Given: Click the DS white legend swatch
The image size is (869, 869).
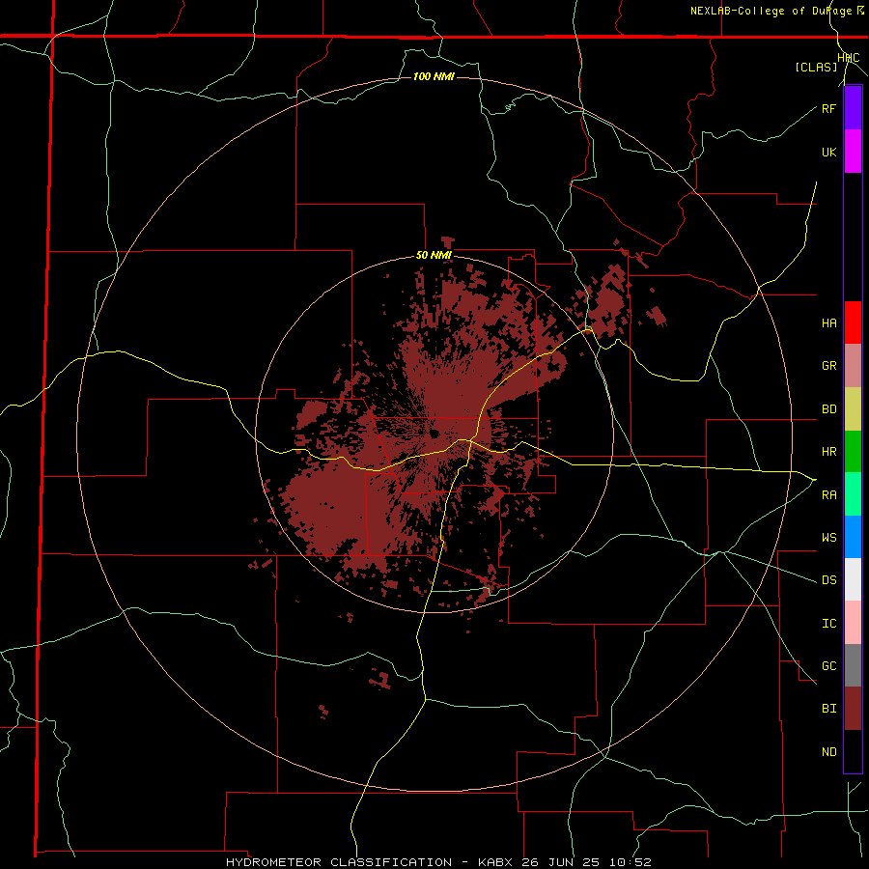Looking at the screenshot, I should [x=853, y=579].
